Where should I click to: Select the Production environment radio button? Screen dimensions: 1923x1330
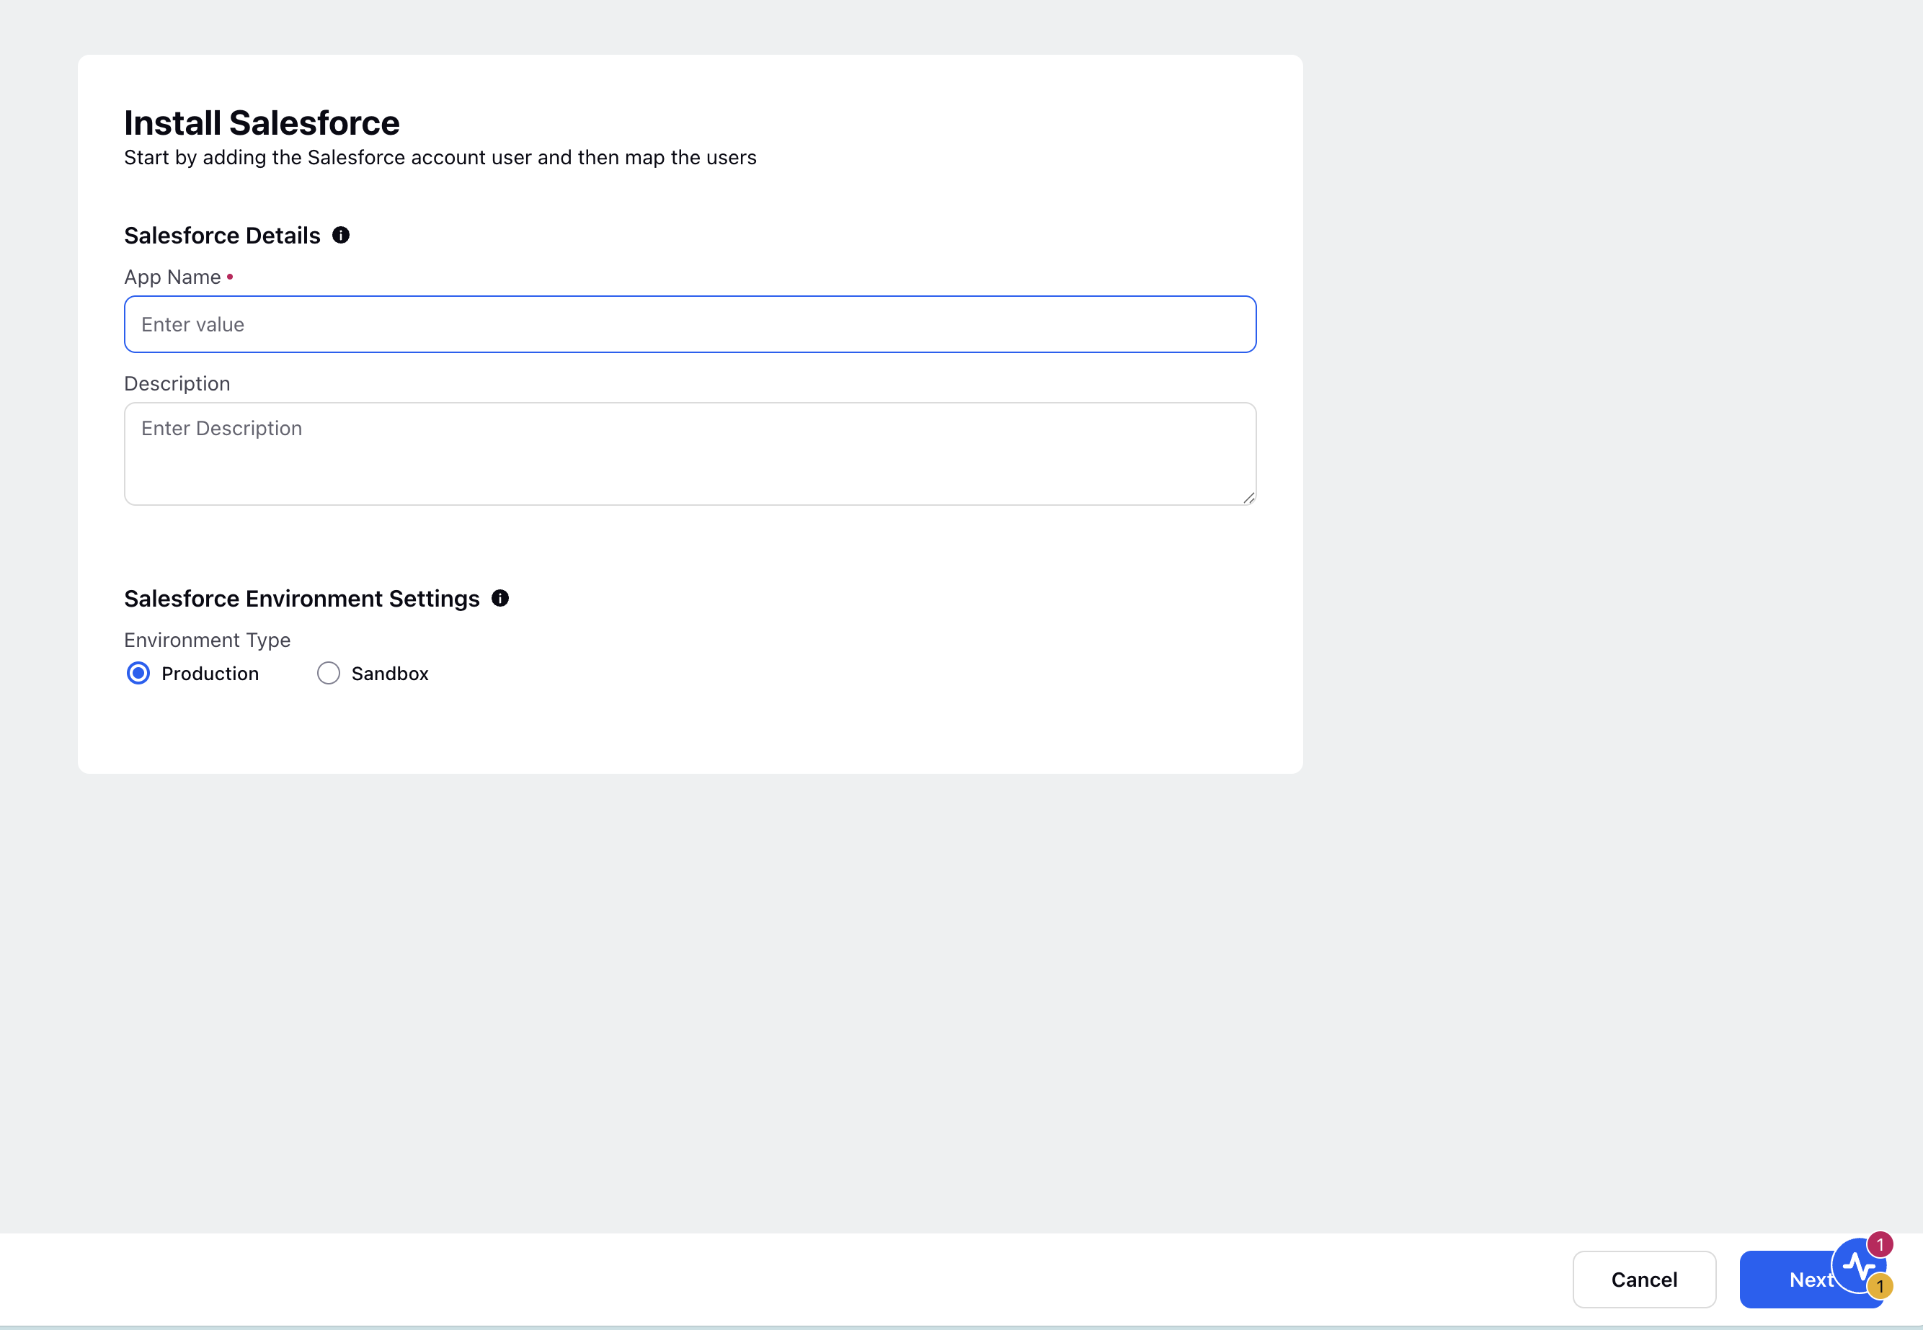click(138, 674)
